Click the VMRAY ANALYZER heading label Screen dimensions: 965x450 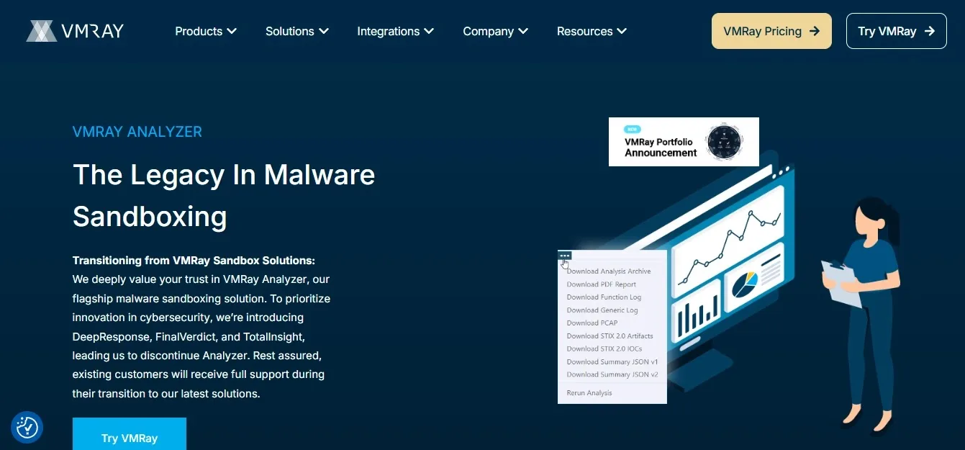point(137,132)
